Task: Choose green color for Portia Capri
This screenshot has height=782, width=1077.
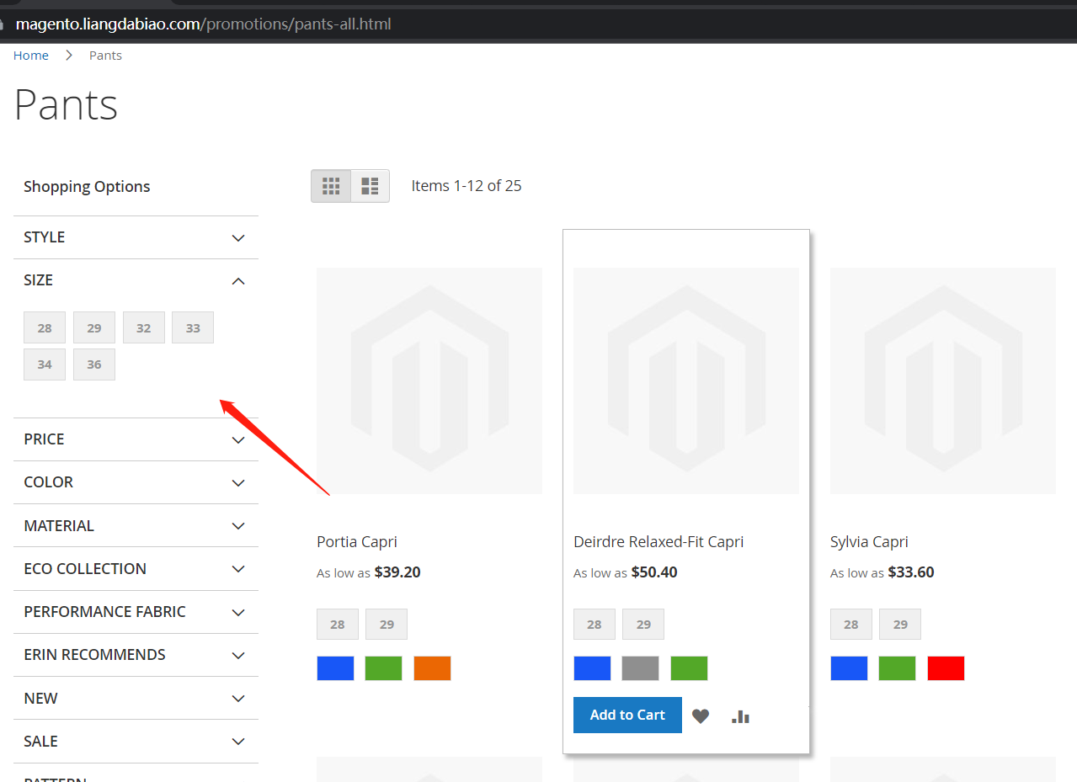Action: click(384, 668)
